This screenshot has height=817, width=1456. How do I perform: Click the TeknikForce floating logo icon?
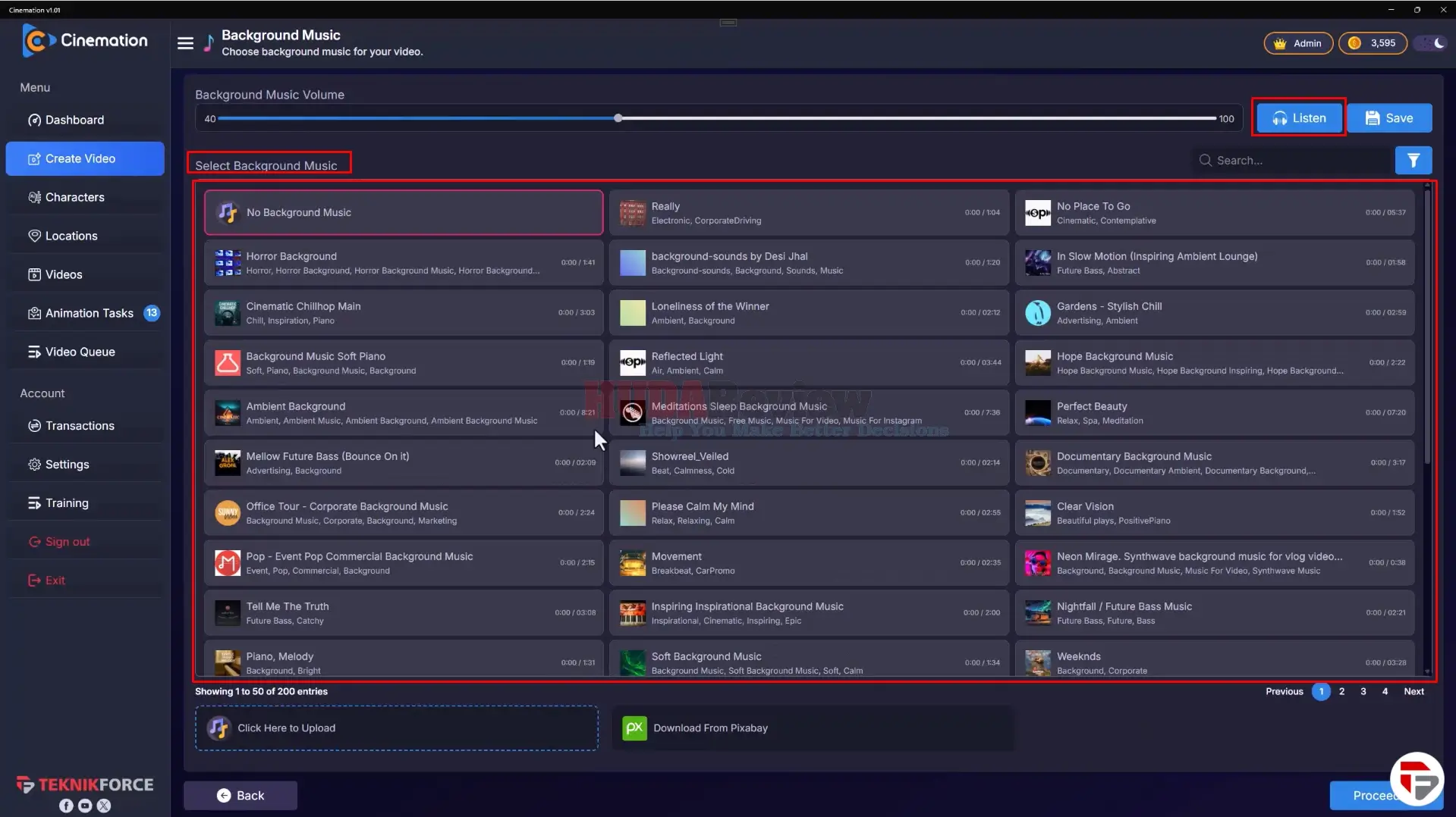coord(1417,779)
